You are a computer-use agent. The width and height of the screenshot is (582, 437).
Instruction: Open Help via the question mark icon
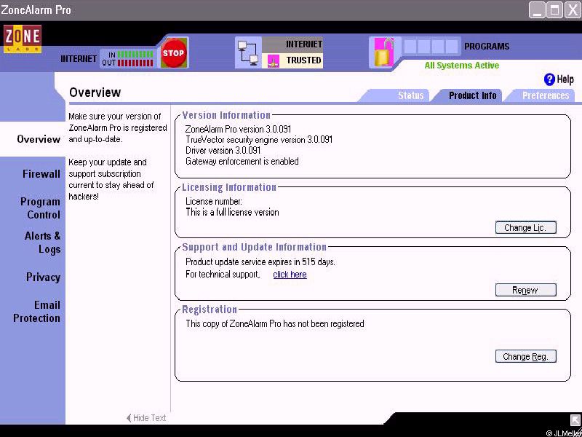pos(549,79)
